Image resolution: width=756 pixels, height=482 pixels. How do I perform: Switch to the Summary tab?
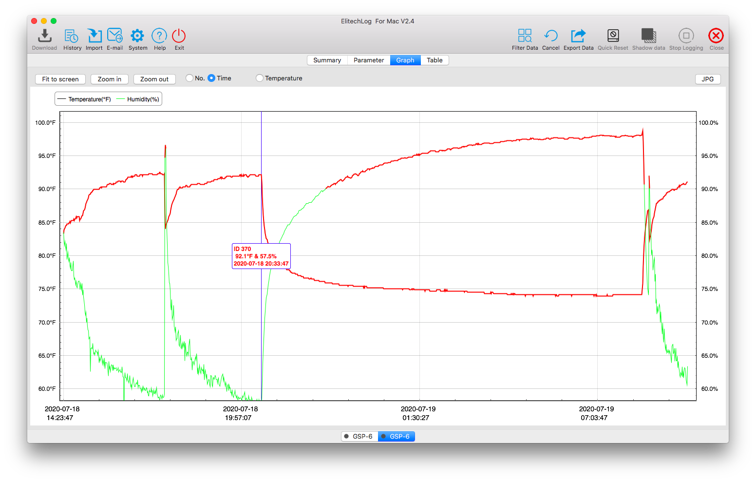(x=327, y=60)
